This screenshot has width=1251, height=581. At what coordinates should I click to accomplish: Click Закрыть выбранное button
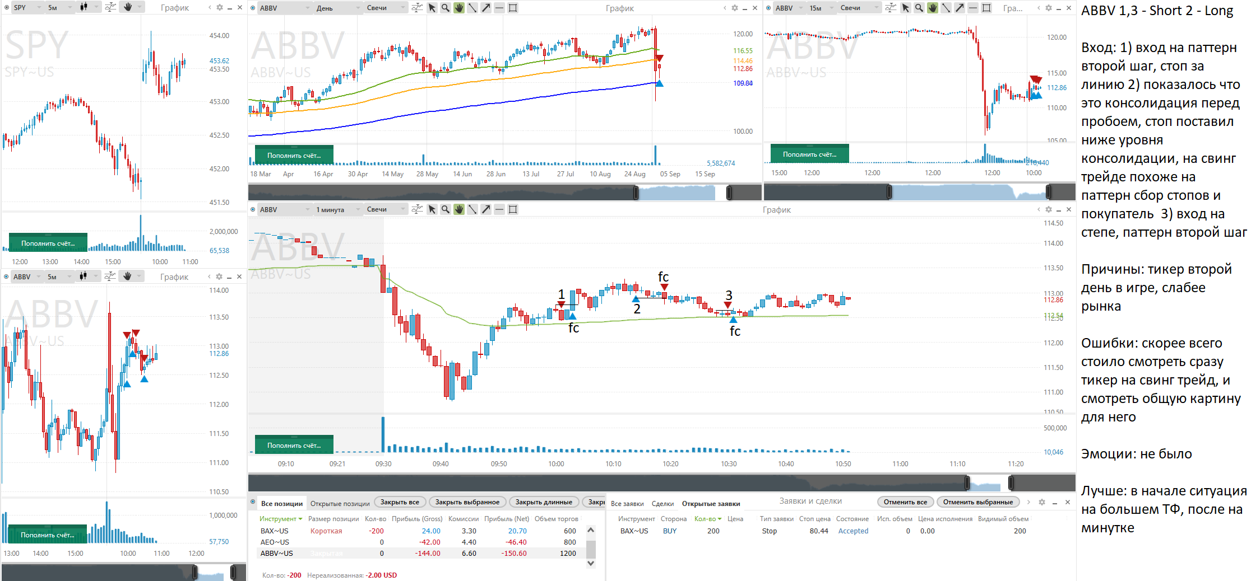[467, 502]
